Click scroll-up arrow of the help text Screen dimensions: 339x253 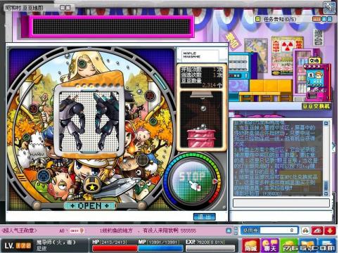coord(326,123)
